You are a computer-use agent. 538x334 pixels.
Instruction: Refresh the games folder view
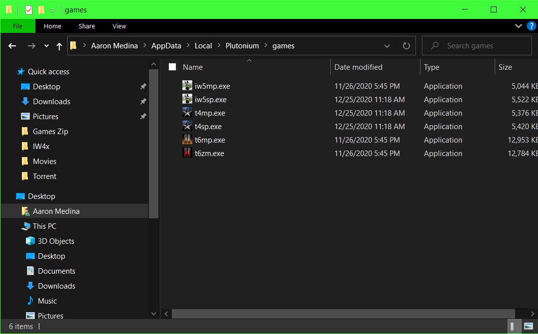point(406,46)
